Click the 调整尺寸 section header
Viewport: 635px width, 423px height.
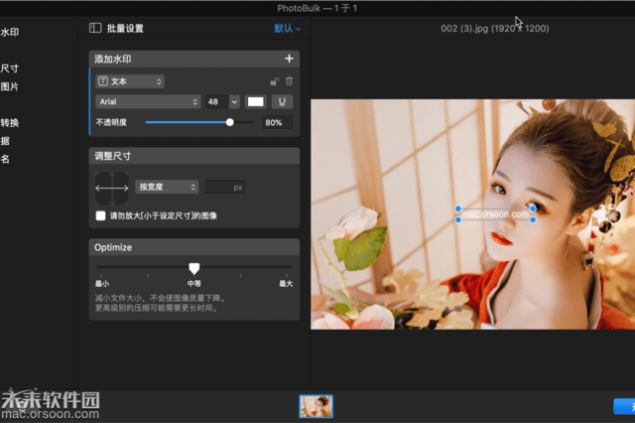194,156
